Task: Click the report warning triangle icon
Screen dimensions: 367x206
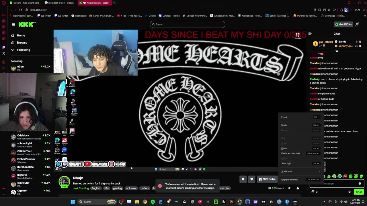Action: (x=298, y=188)
